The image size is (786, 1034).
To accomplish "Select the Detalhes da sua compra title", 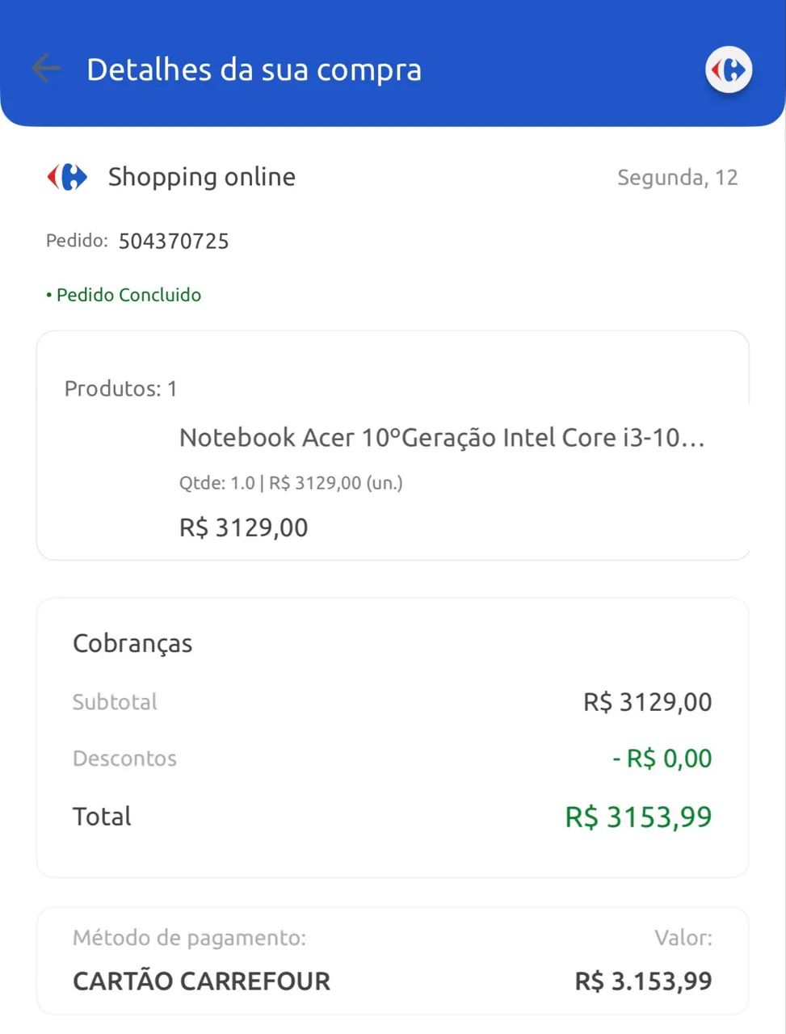I will click(x=254, y=69).
